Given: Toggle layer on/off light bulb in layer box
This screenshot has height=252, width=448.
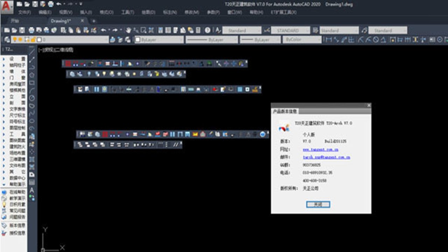Looking at the screenshot, I should pos(15,40).
